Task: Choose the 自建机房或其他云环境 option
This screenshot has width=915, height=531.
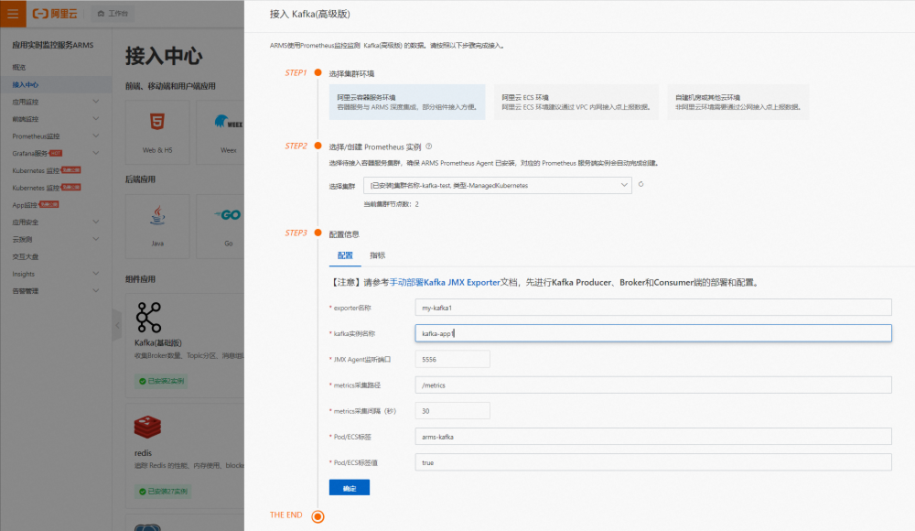Action: pyautogui.click(x=738, y=103)
